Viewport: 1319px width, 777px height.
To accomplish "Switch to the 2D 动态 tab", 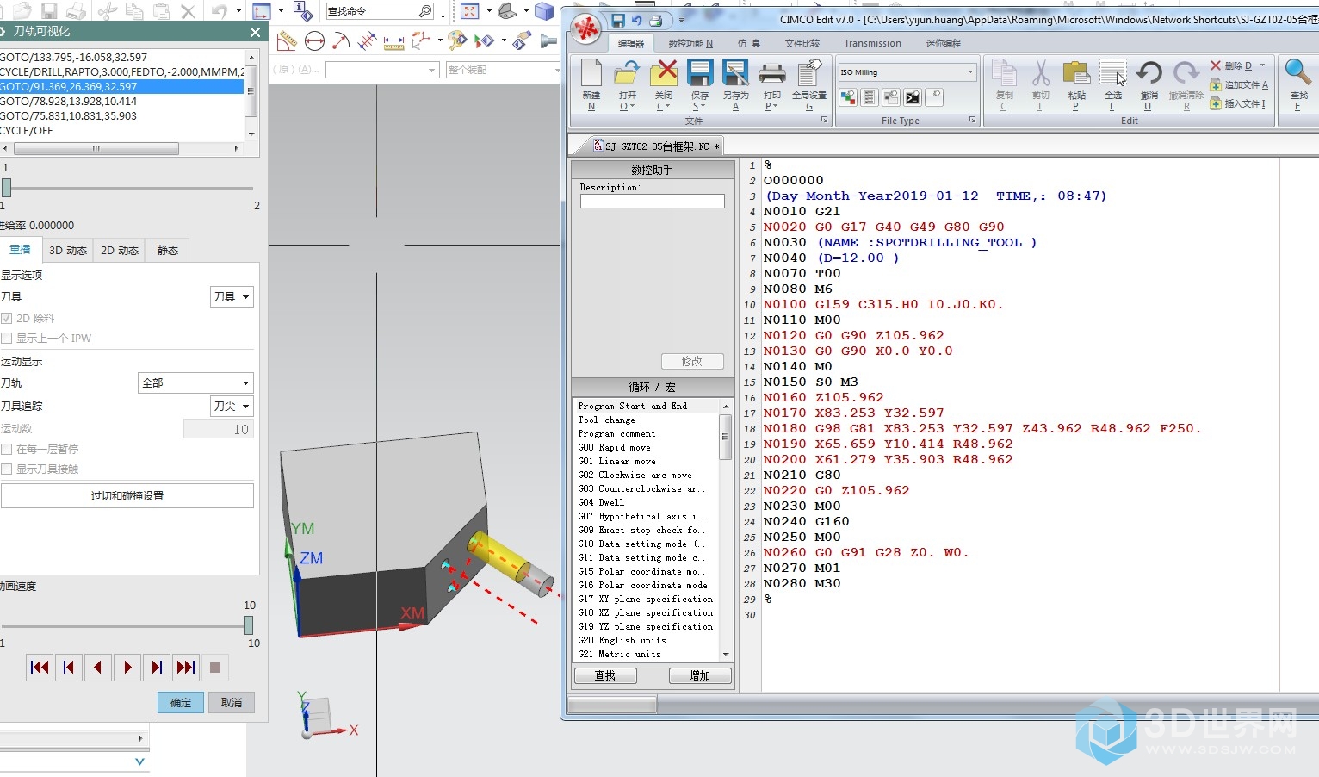I will point(120,251).
